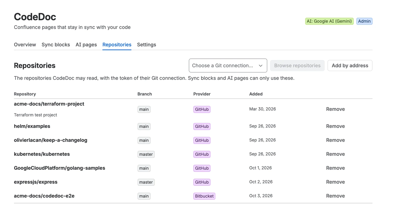Click the master branch tag for expressjs/express
The height and width of the screenshot is (223, 400).
pos(146,182)
